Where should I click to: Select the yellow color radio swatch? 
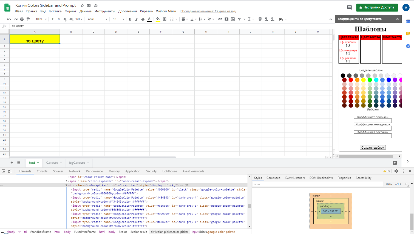tap(363, 80)
